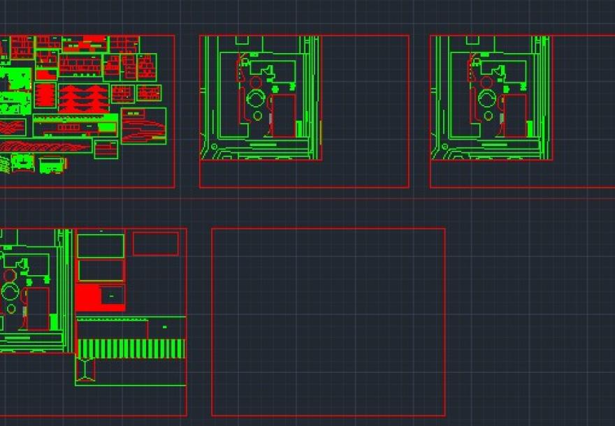Select large green circle in middle site plan
Image resolution: width=615 pixels, height=426 pixels.
pos(256,98)
